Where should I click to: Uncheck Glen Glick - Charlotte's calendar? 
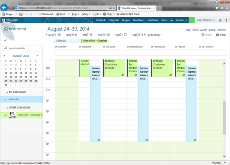coord(6,115)
